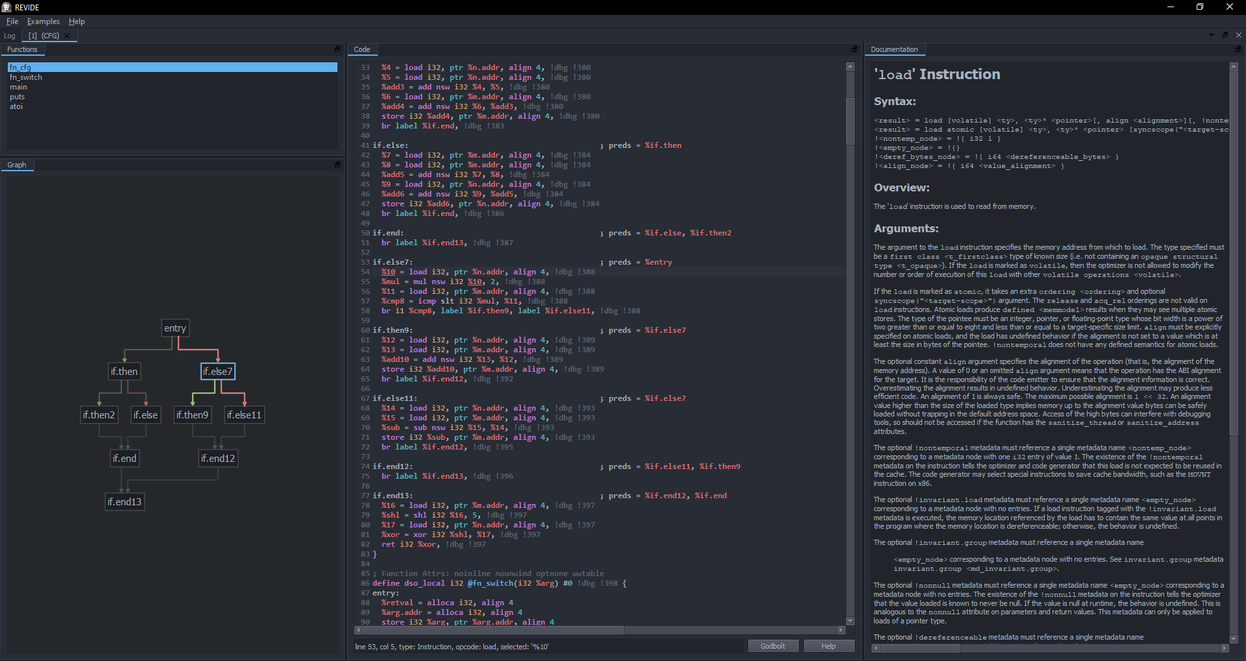Image resolution: width=1246 pixels, height=661 pixels.
Task: Float the Documentation panel via its dock icon
Action: [x=1238, y=49]
